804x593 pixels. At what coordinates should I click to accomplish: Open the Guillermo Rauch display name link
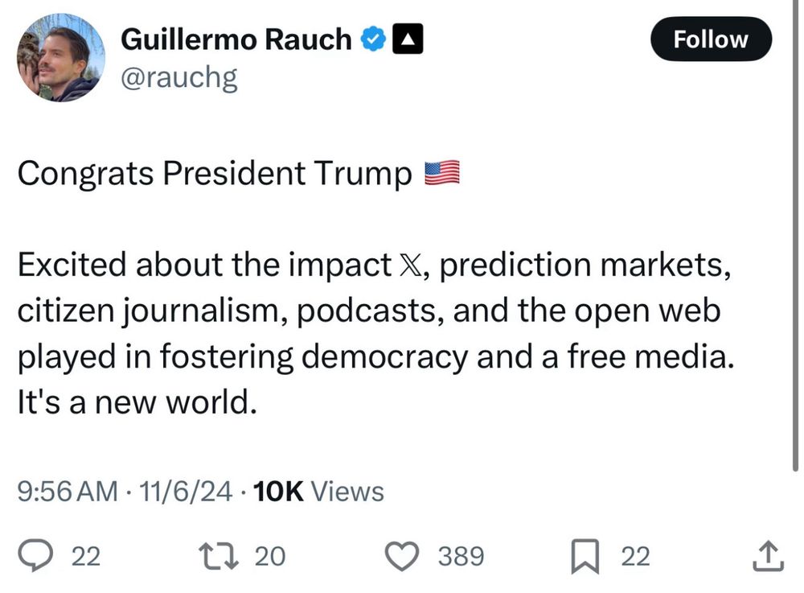(x=236, y=39)
